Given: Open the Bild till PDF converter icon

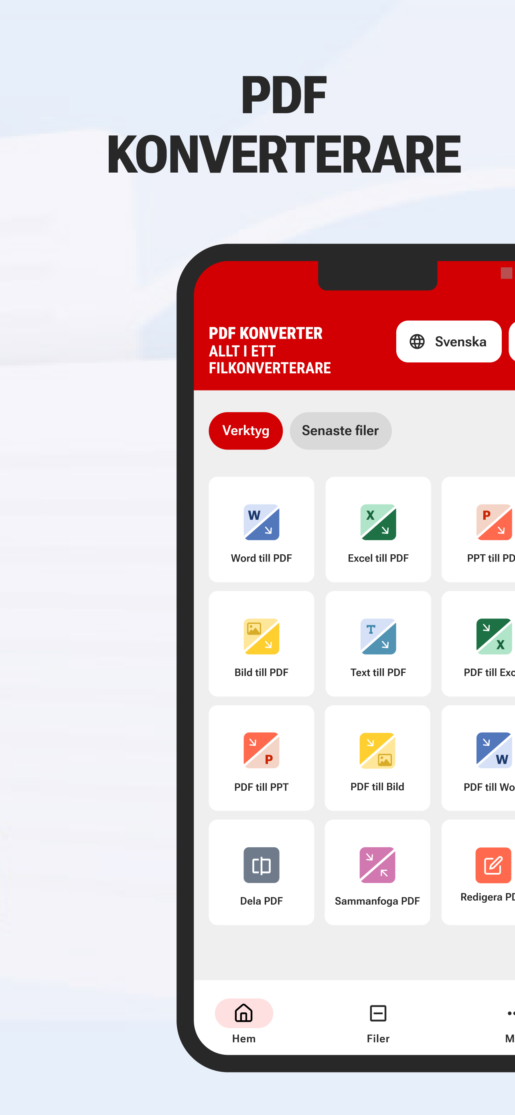Looking at the screenshot, I should pos(261,636).
